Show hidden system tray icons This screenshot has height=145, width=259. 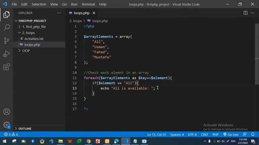click(205, 141)
